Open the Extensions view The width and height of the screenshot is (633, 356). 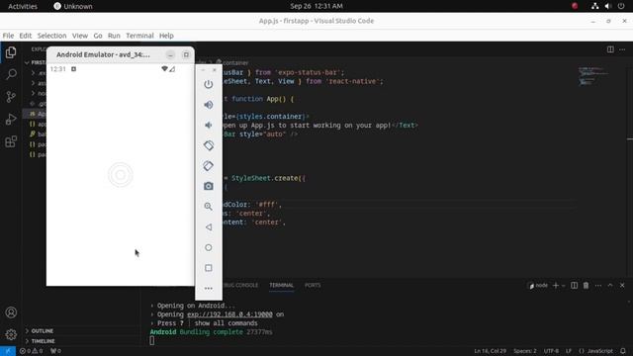11,141
